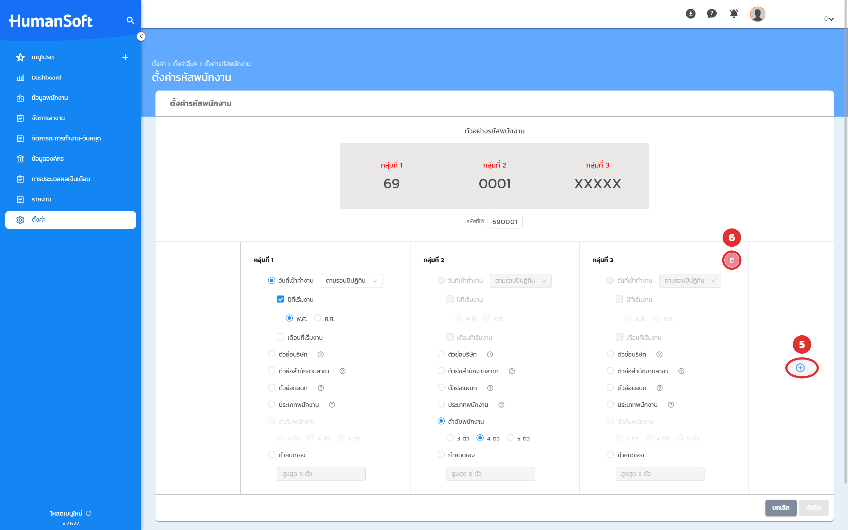This screenshot has width=848, height=530.
Task: Click the รหัสที่ได้ field showing 690001
Action: (505, 221)
